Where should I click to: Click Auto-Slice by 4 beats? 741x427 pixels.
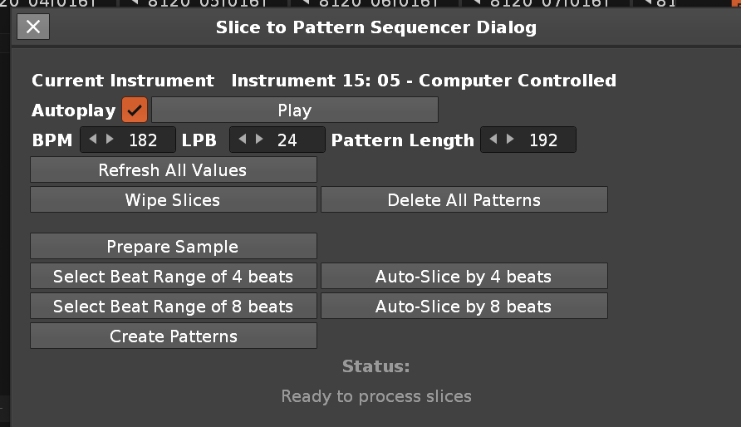[464, 276]
